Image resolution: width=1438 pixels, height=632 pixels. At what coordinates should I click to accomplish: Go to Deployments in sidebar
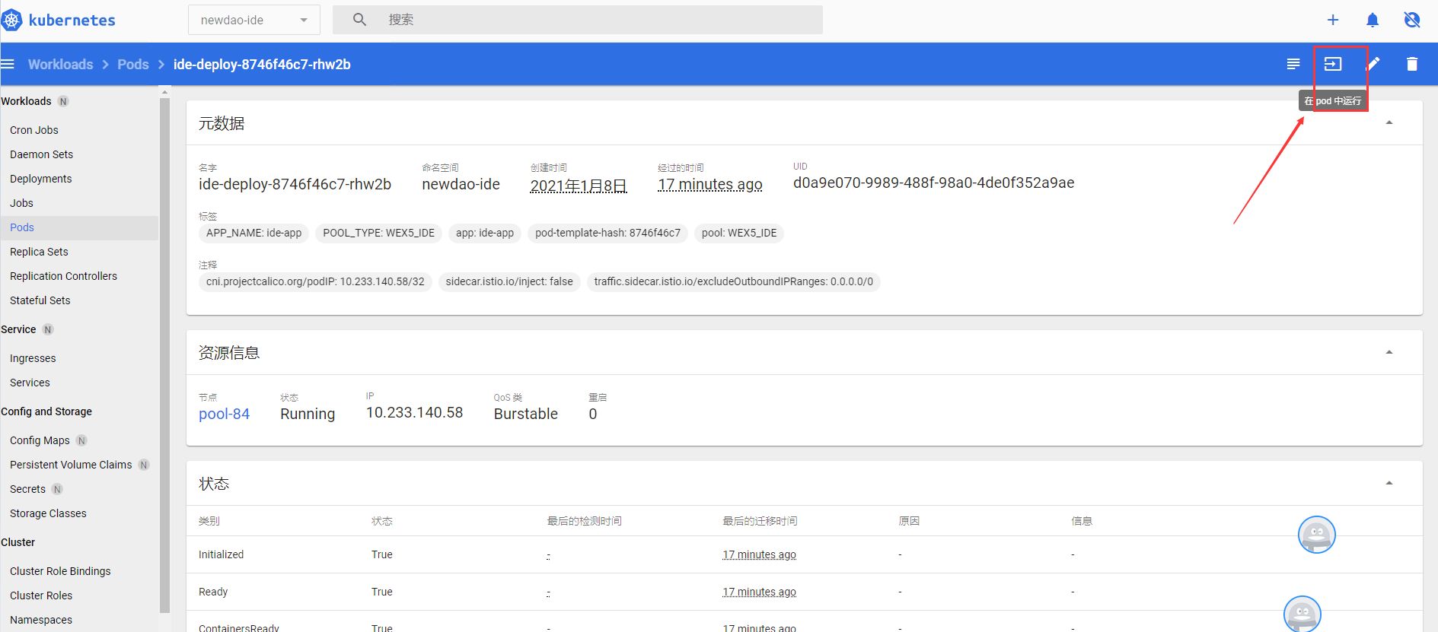(x=41, y=179)
